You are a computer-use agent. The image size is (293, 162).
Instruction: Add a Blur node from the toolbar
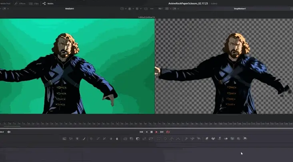[117, 139]
